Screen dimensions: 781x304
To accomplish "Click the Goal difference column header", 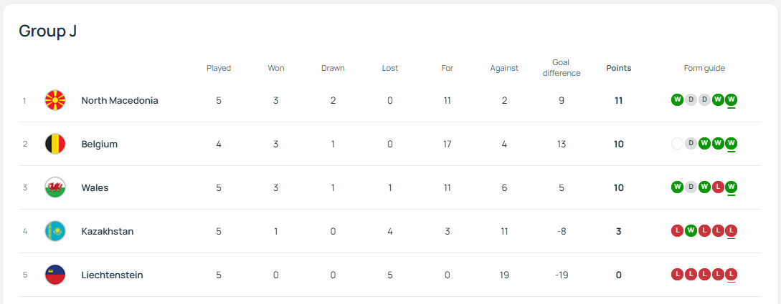I will [562, 68].
